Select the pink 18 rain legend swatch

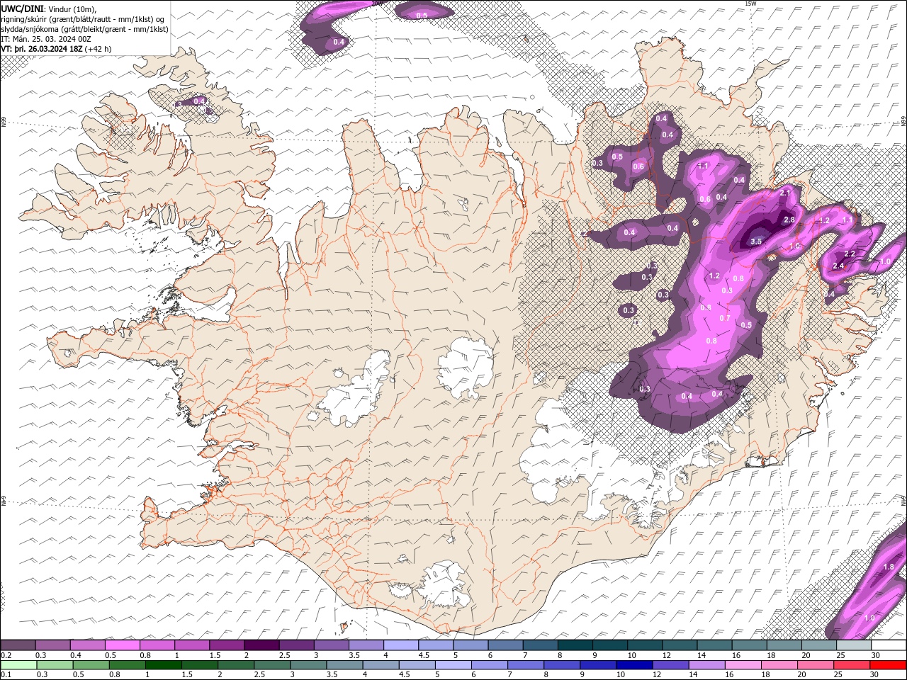779,664
